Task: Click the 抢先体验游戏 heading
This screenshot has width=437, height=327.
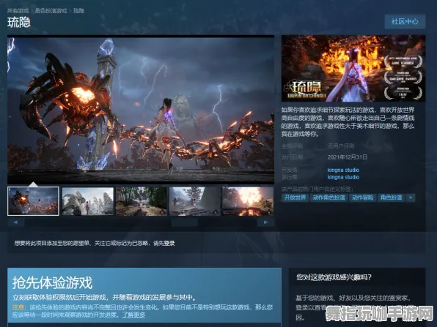Action: click(x=52, y=283)
